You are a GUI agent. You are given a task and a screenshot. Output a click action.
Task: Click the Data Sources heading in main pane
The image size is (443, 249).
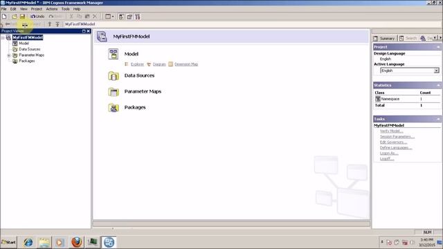click(139, 75)
